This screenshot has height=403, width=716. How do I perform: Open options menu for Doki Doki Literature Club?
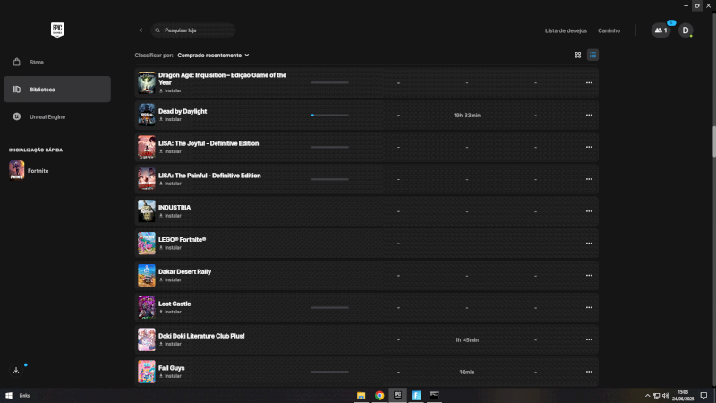pos(589,339)
